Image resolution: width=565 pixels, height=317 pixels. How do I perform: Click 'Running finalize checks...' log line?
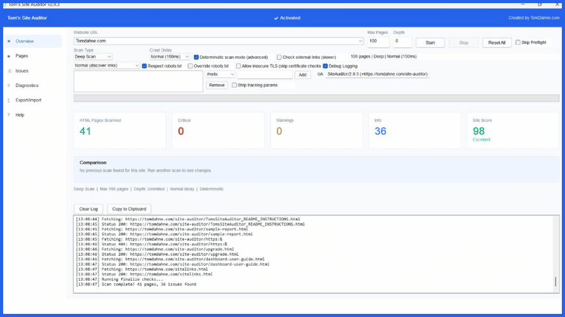119,279
